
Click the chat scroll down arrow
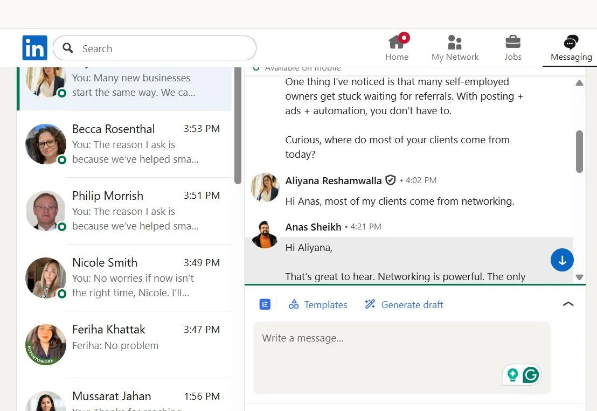(579, 277)
